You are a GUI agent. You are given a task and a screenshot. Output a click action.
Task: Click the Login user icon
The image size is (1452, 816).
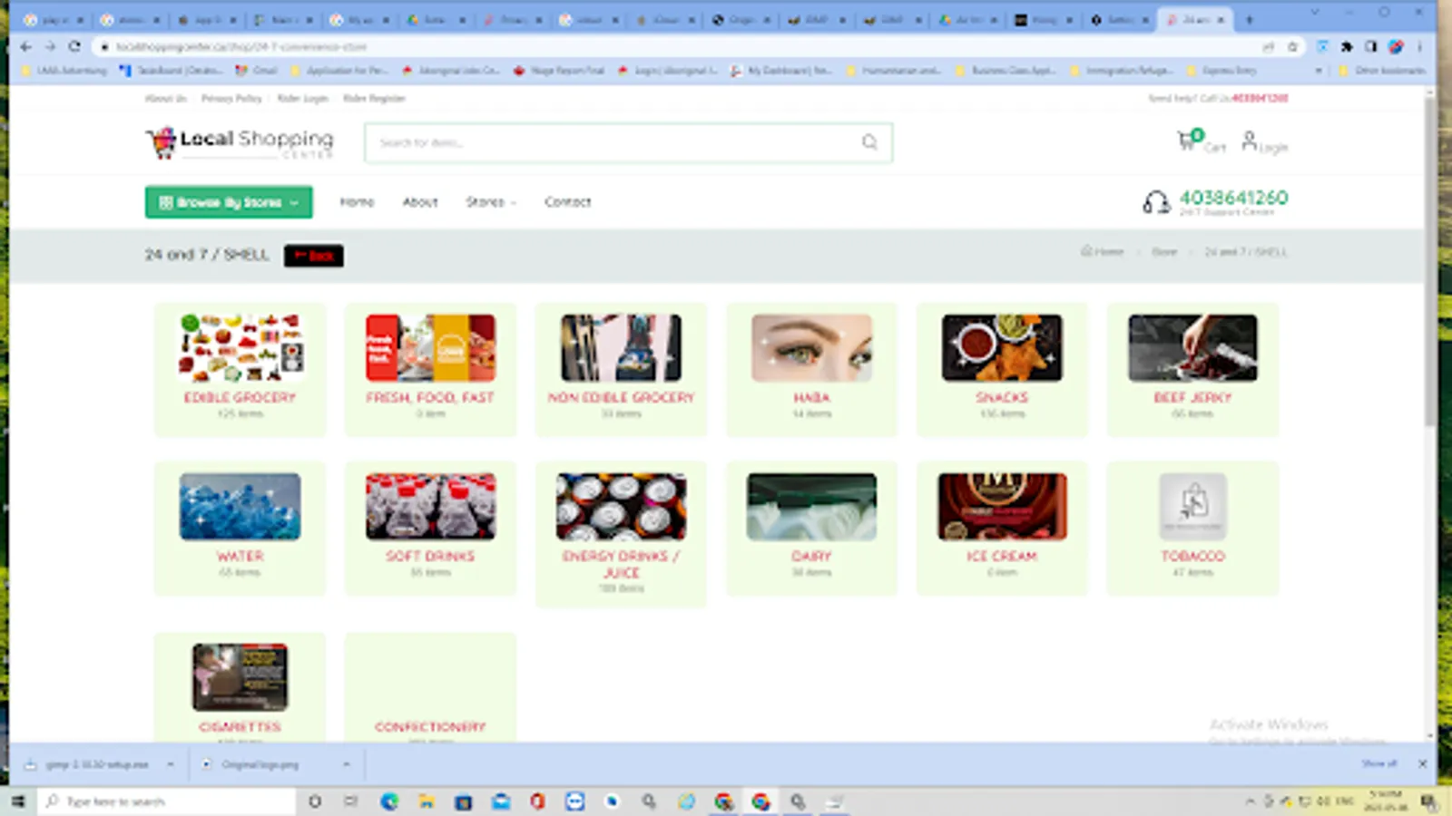(1250, 141)
